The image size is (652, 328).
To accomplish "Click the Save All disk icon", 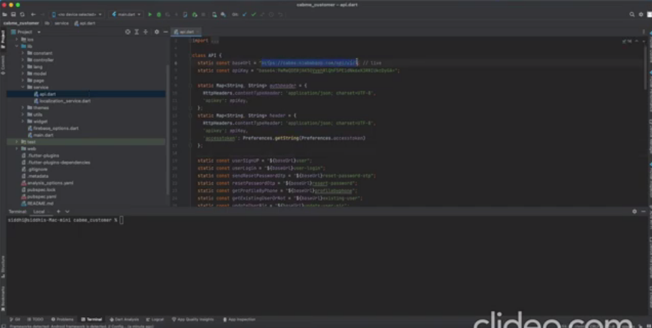I will point(14,15).
